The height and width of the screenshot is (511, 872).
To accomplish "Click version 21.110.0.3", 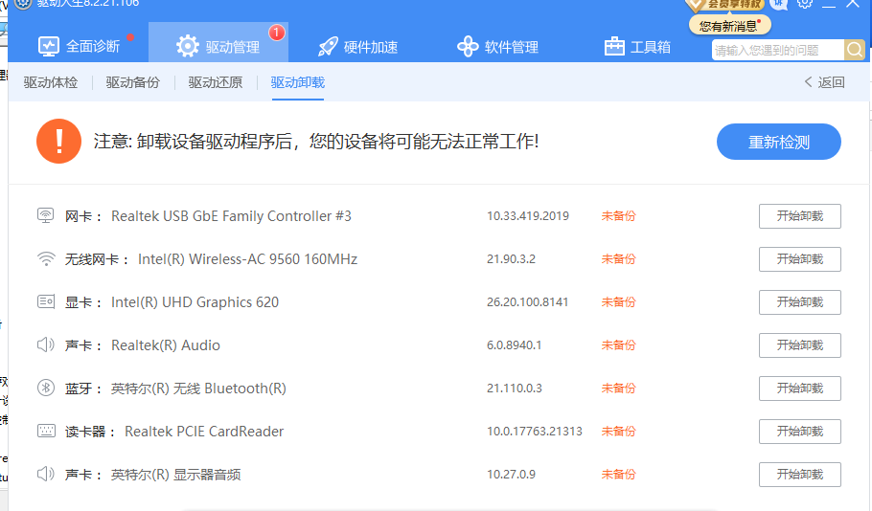I will pyautogui.click(x=515, y=389).
